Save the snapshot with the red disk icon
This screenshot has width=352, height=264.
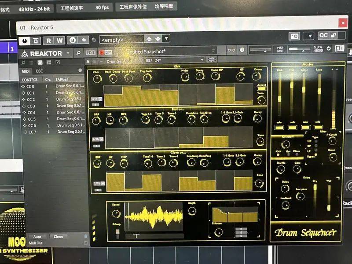(102, 52)
